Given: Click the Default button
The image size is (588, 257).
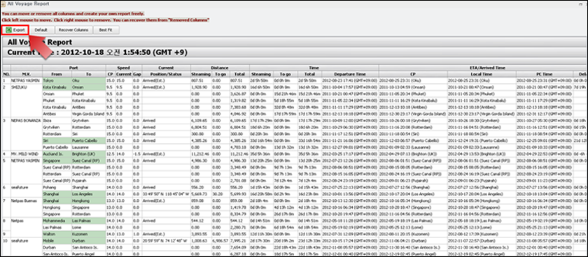Looking at the screenshot, I should [x=41, y=30].
